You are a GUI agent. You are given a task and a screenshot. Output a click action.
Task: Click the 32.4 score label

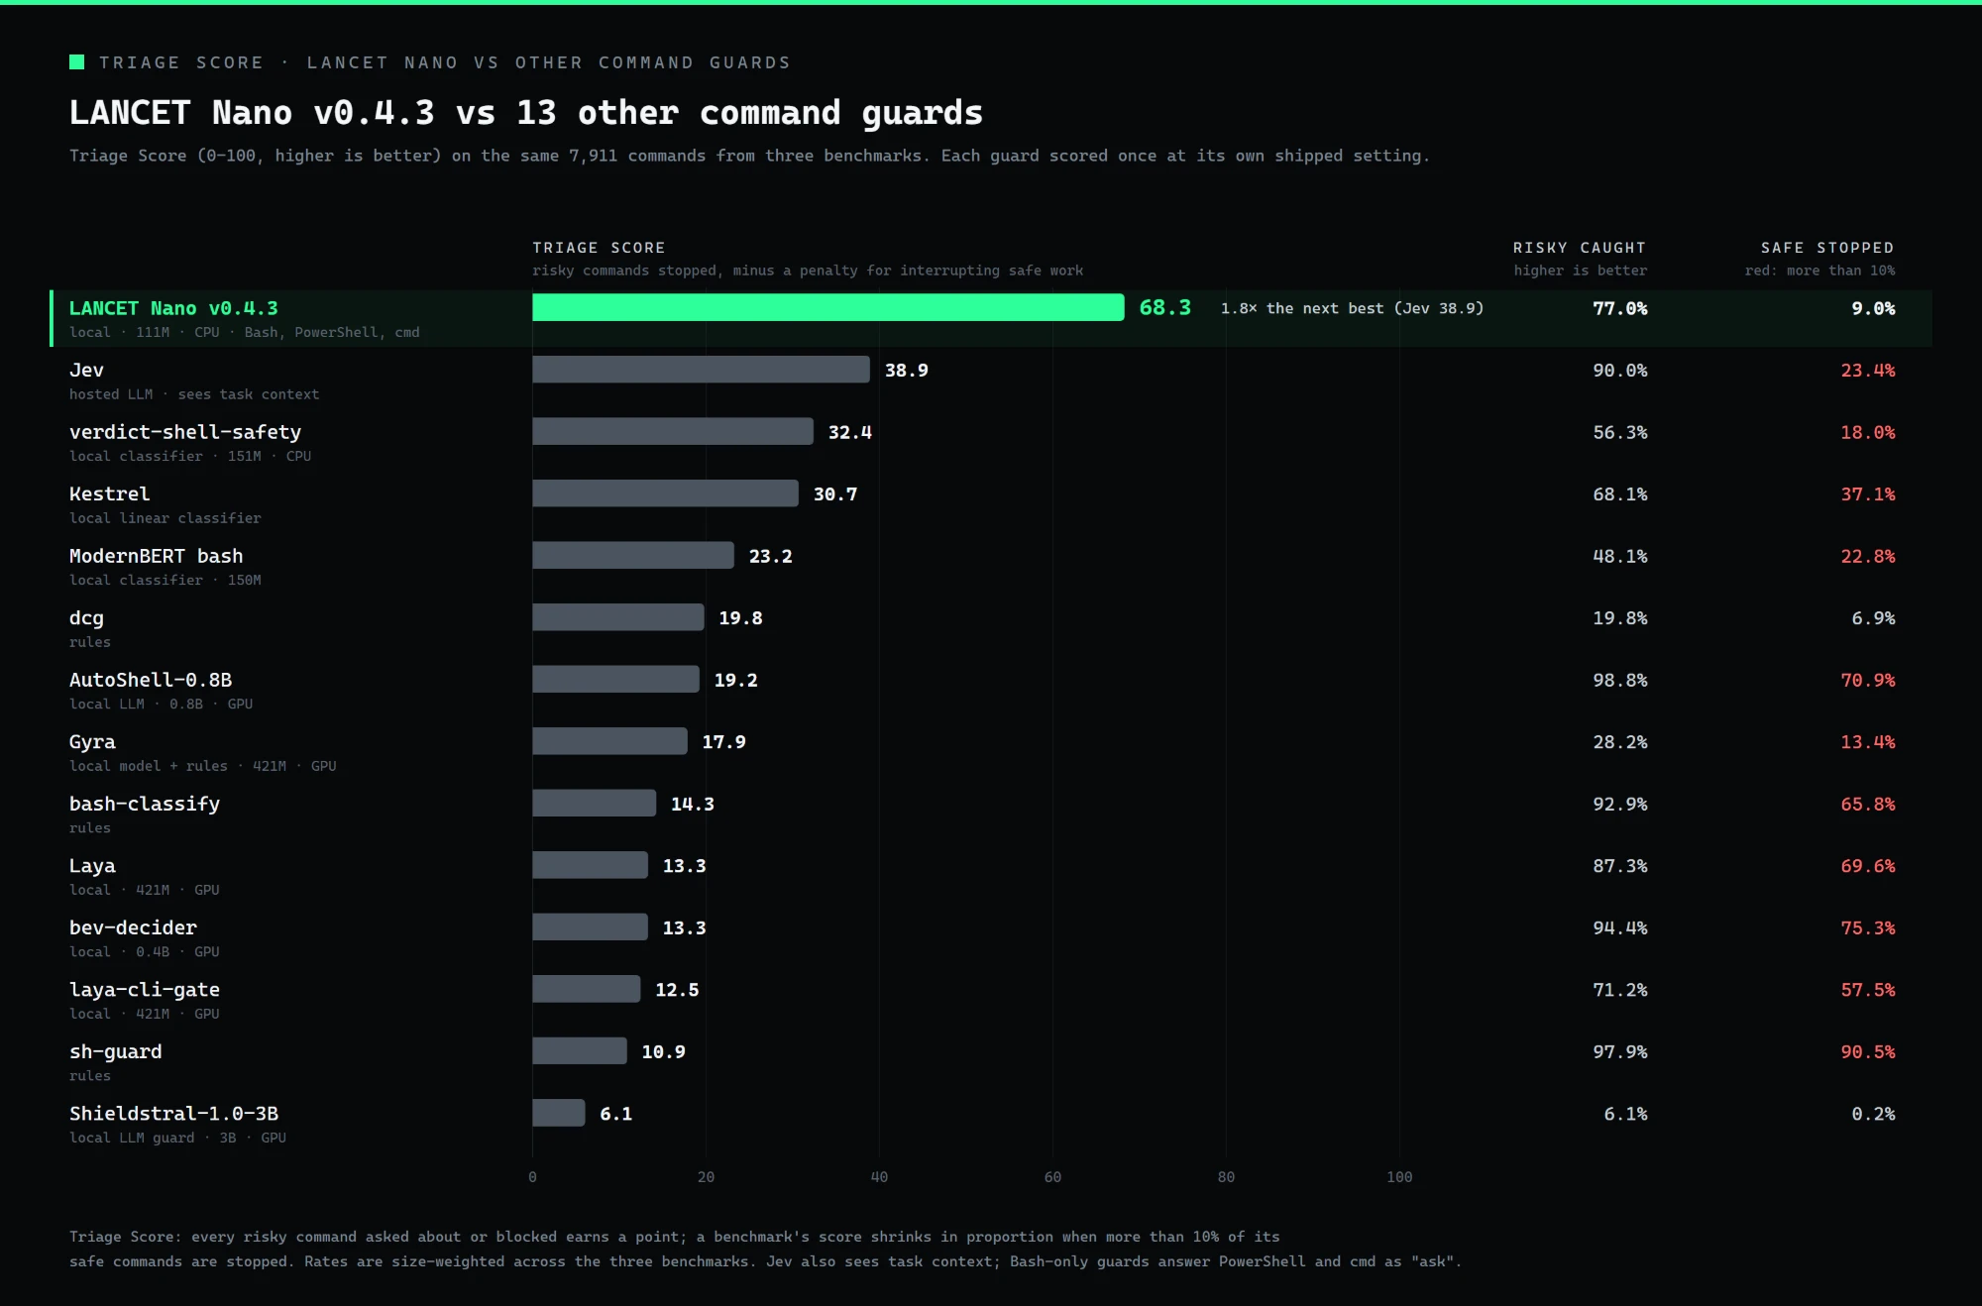(850, 432)
